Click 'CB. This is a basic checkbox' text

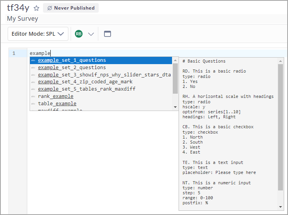point(218,127)
